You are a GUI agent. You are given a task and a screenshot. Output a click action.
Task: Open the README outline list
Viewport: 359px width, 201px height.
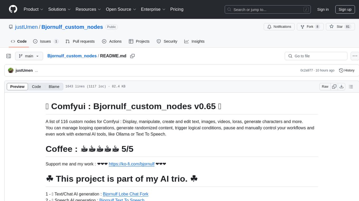351,87
